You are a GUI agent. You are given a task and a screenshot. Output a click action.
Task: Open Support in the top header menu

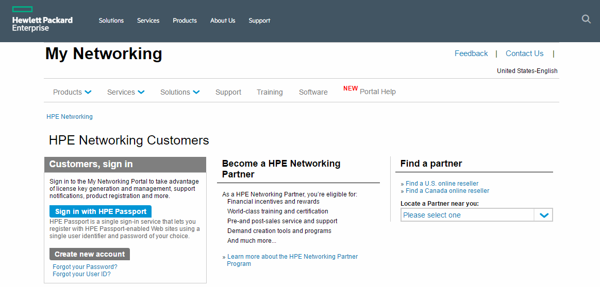259,21
